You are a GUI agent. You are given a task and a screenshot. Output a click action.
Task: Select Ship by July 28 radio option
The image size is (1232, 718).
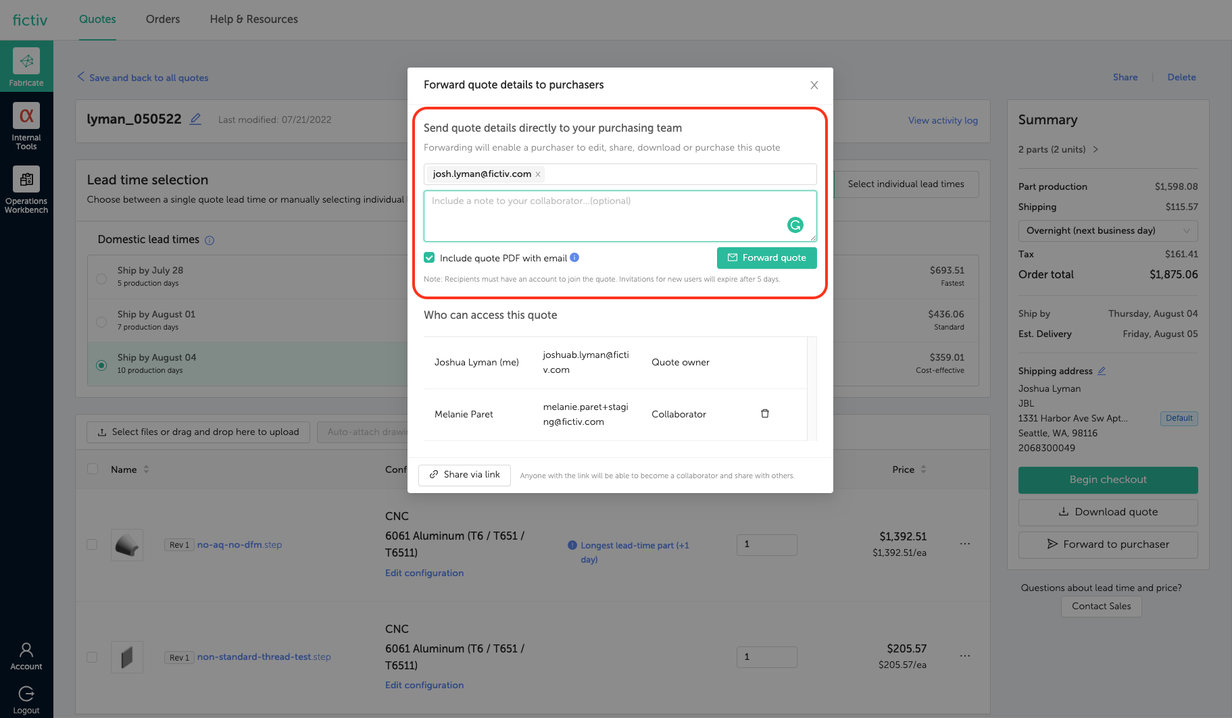[101, 278]
